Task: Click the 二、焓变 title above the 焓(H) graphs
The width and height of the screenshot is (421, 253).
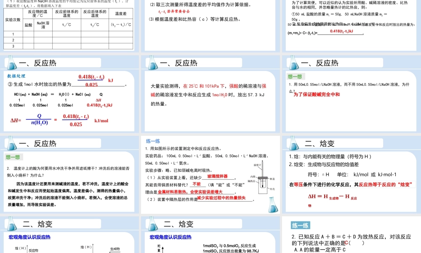Action: (x=37, y=224)
